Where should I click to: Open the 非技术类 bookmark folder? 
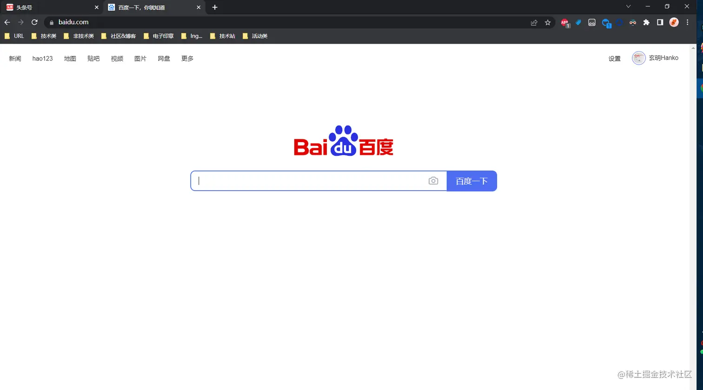pyautogui.click(x=79, y=36)
